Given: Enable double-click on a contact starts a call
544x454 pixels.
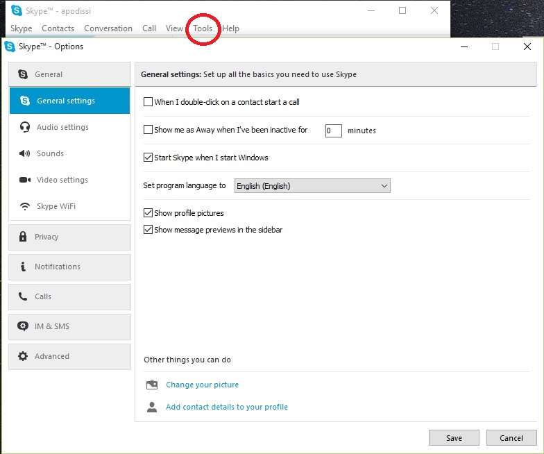Looking at the screenshot, I should pos(148,101).
